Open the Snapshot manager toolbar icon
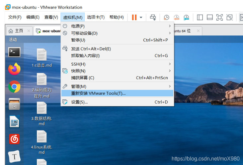This screenshot has height=165, width=243. [186, 17]
